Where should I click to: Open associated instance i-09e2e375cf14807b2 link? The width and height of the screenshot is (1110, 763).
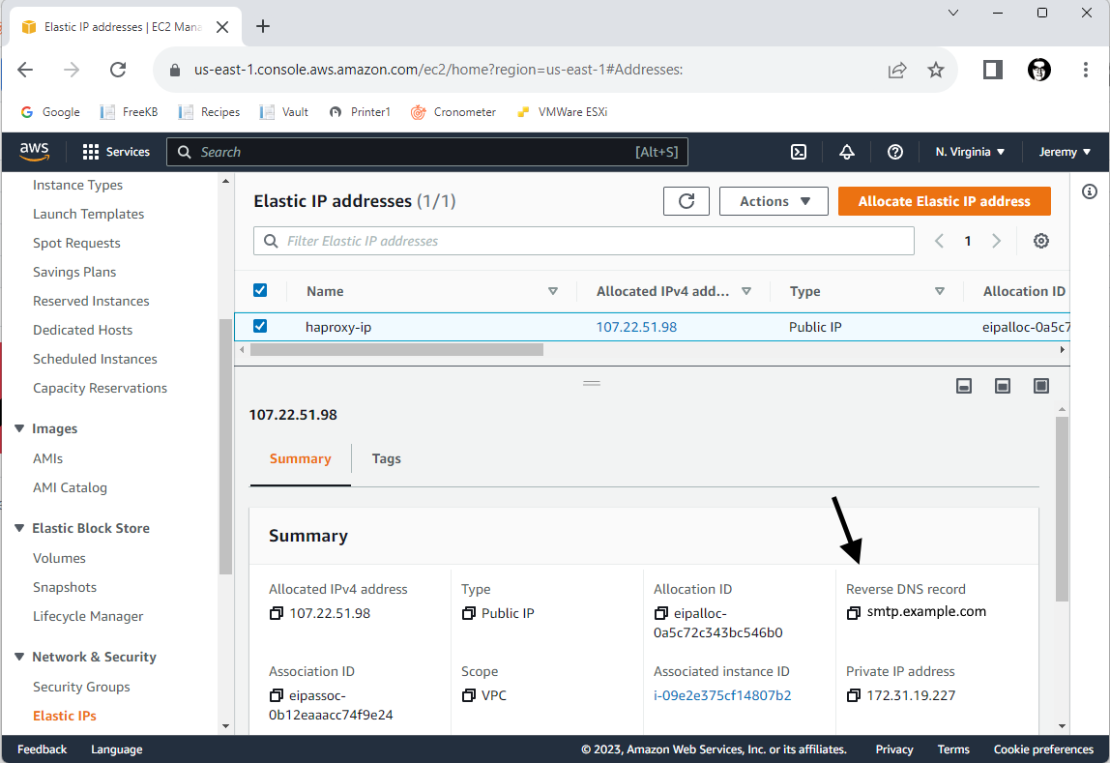722,695
